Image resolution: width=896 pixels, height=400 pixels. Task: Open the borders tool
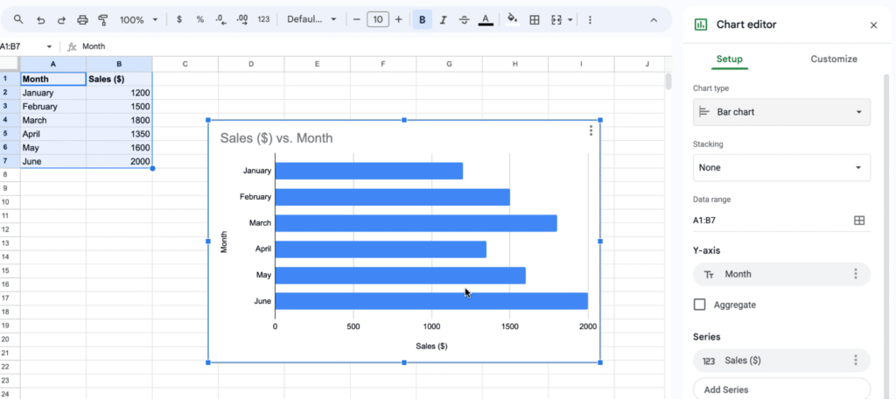pyautogui.click(x=535, y=19)
